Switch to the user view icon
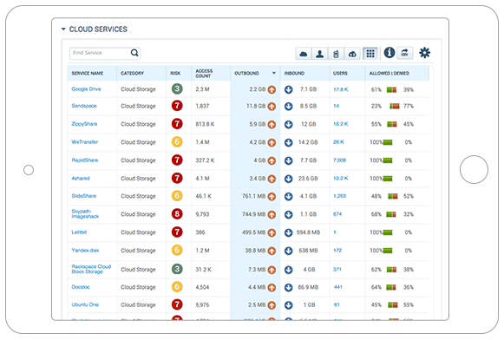Viewport: 504px width, 340px height. coord(320,54)
